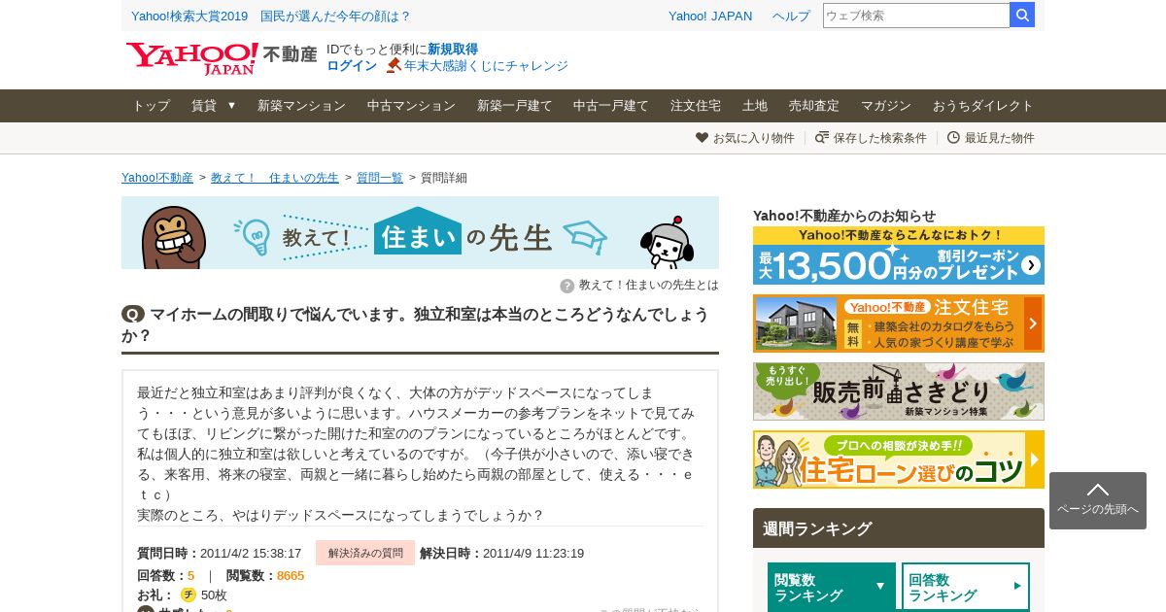Click the ログイン link
Viewport: 1166px width, 612px height.
click(x=352, y=65)
